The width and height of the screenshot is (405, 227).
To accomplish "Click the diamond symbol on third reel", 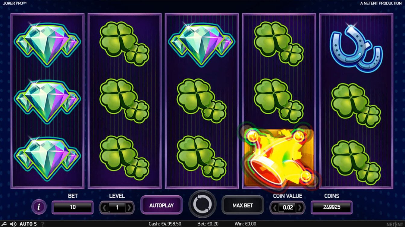I will point(202,44).
